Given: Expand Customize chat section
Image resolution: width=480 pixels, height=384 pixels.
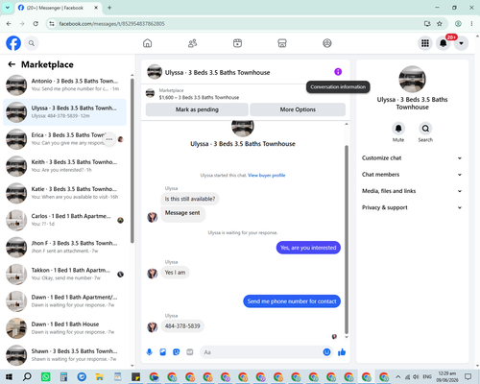Looking at the screenshot, I should 412,158.
